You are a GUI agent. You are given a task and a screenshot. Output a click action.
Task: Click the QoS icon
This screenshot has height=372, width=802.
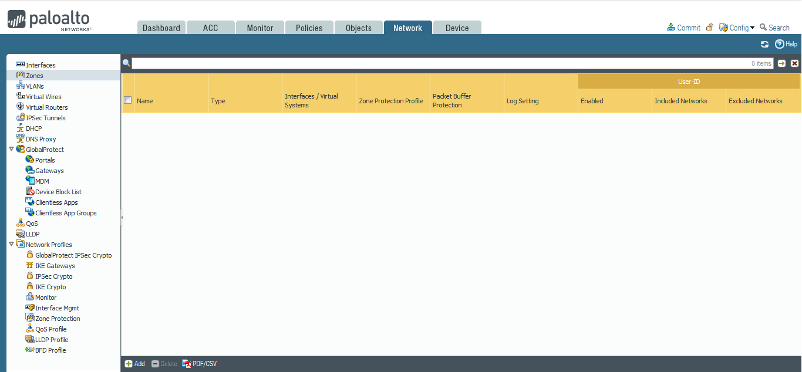coord(21,223)
